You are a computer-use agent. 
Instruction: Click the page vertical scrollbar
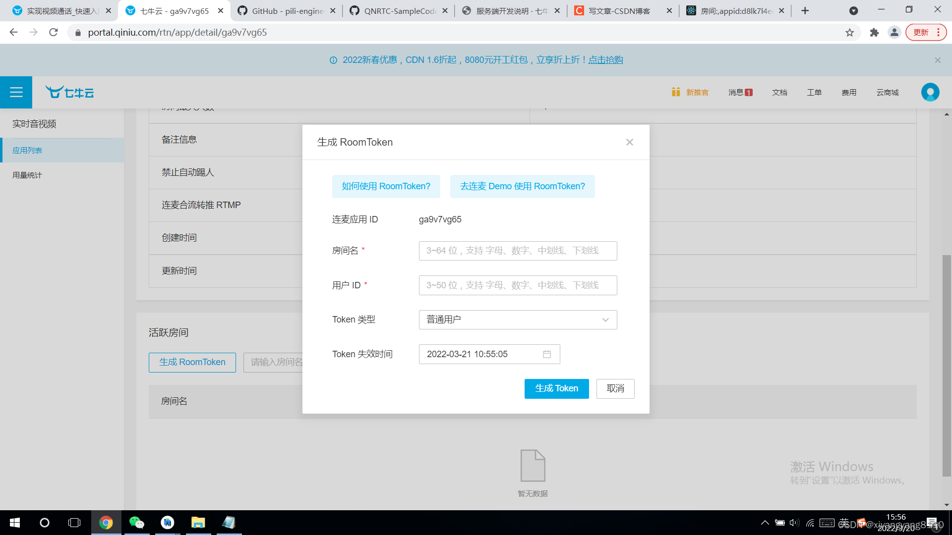pos(947,367)
